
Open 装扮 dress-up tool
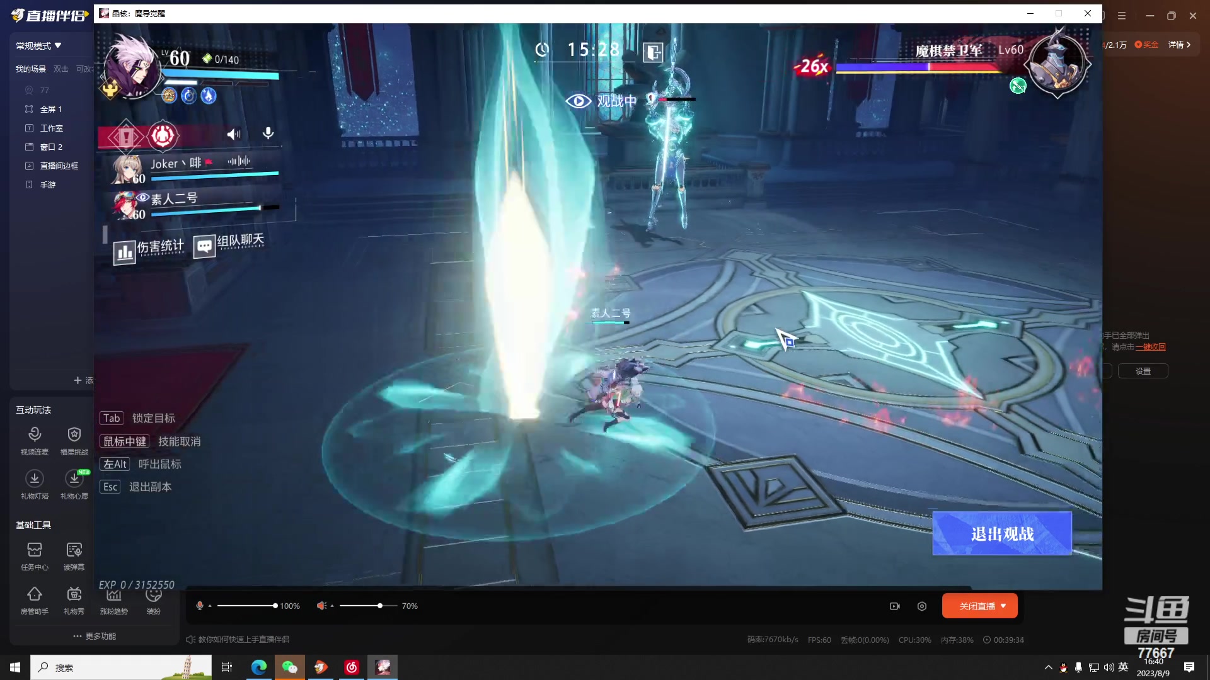(154, 601)
